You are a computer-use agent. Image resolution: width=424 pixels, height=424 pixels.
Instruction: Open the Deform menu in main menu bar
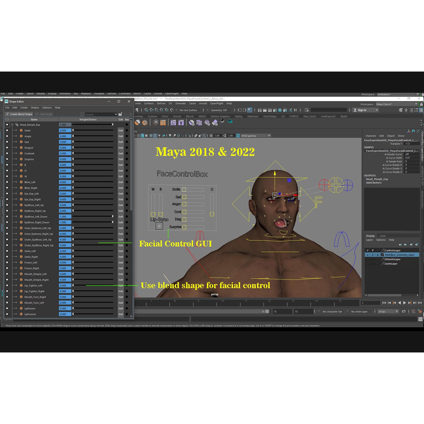(112, 94)
